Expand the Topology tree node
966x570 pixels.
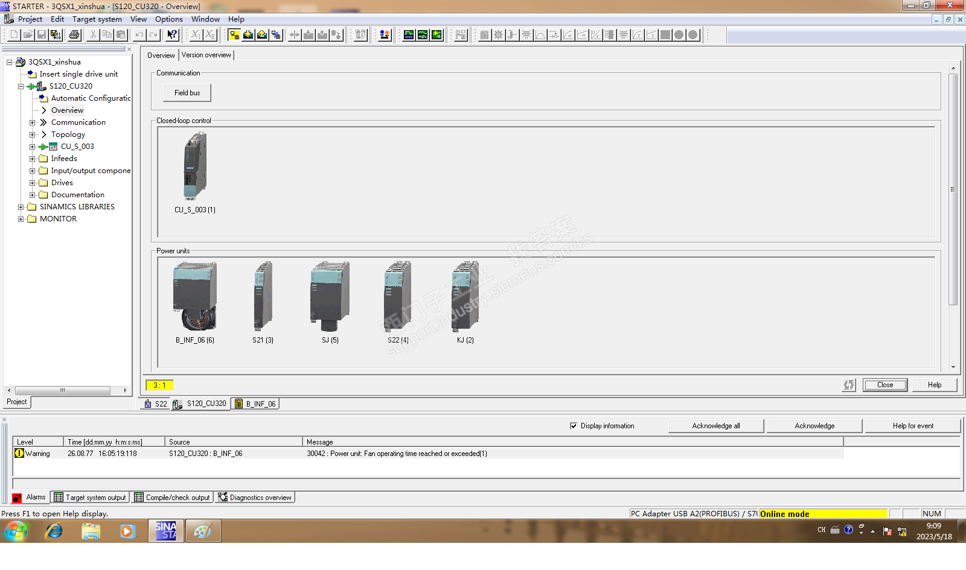(x=33, y=135)
